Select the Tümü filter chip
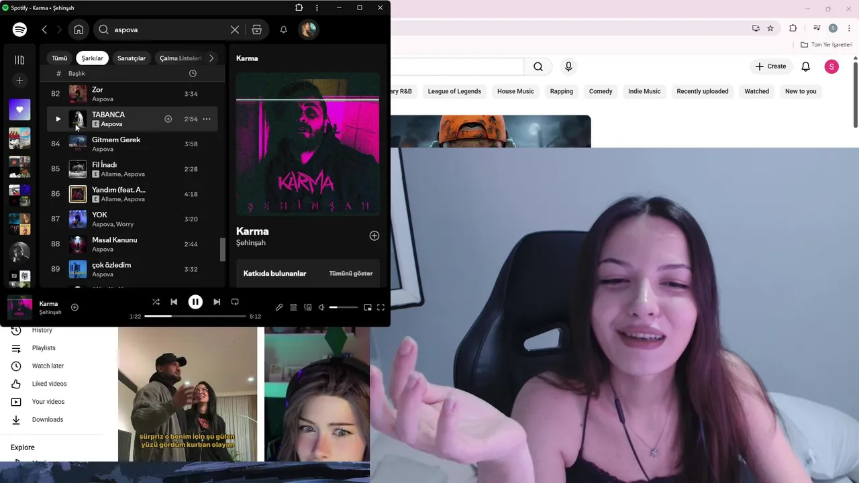Screen dimensions: 859x483 (x=60, y=58)
